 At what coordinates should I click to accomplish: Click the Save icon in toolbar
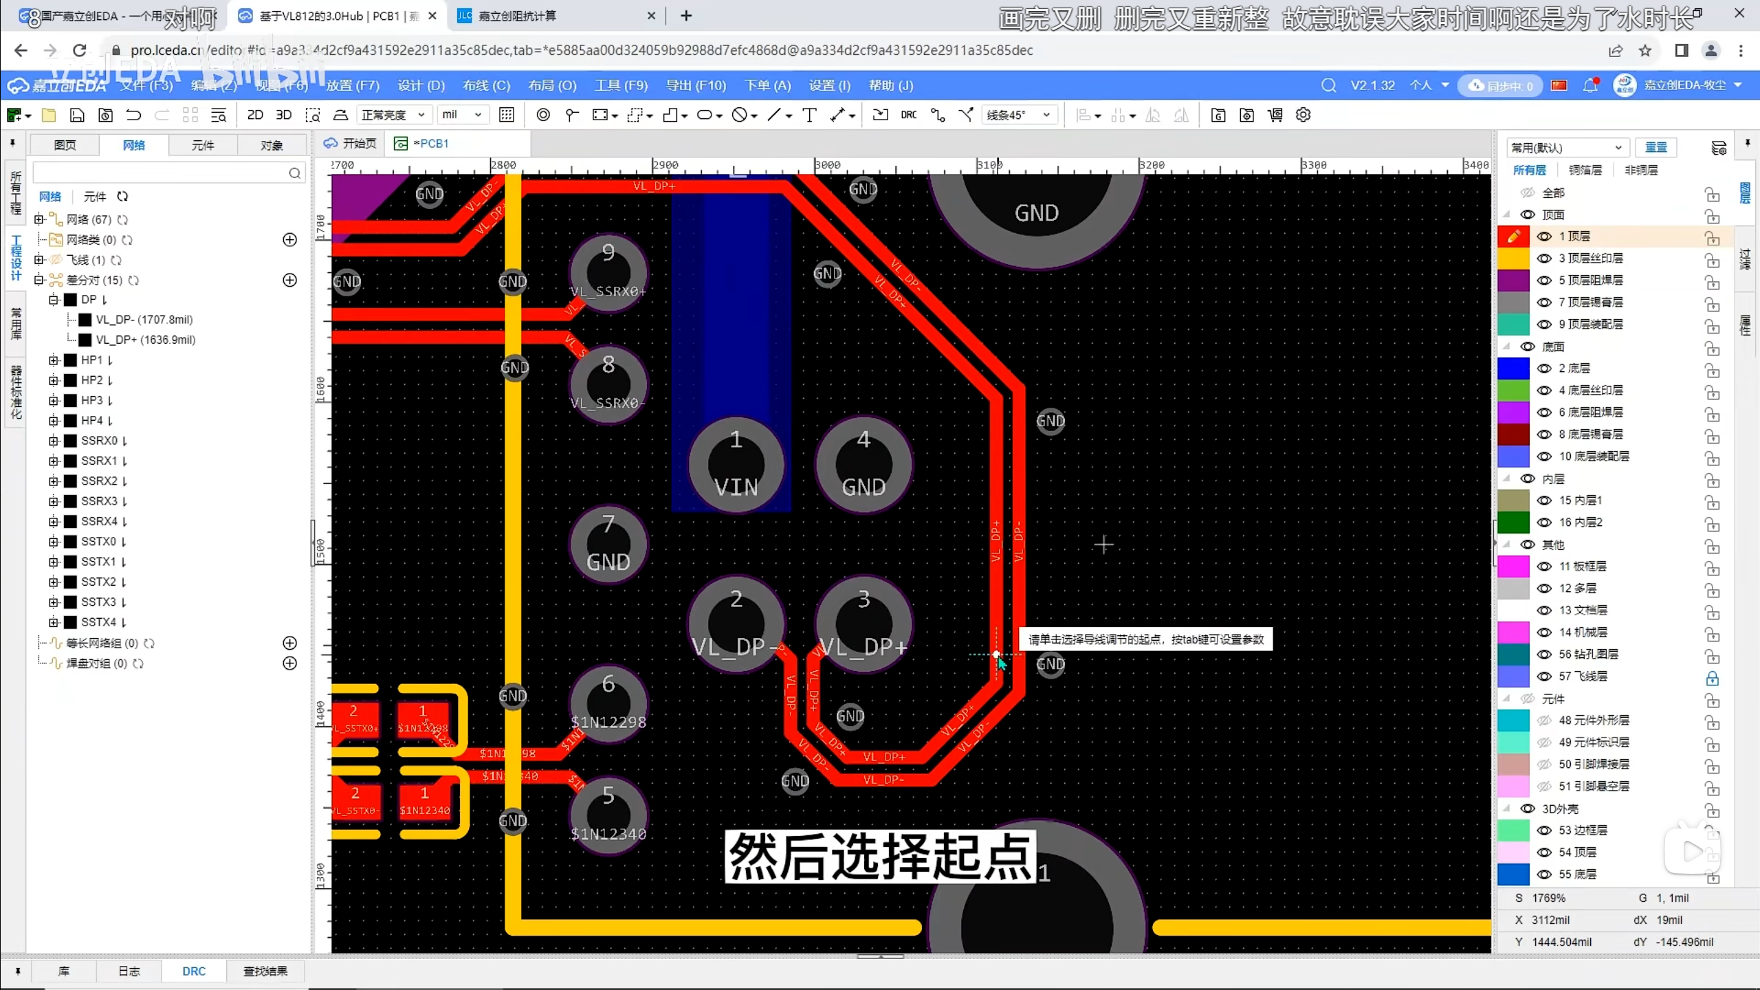pyautogui.click(x=77, y=115)
